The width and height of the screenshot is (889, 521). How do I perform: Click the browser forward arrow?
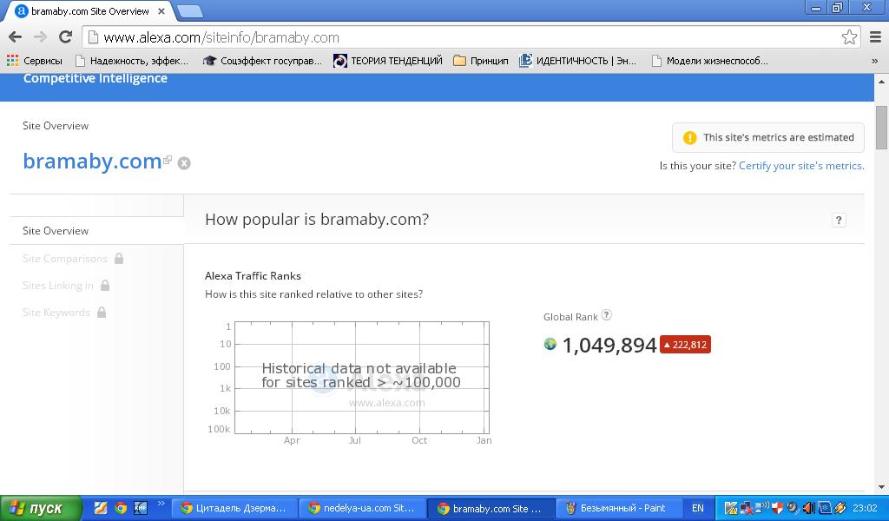tap(40, 37)
